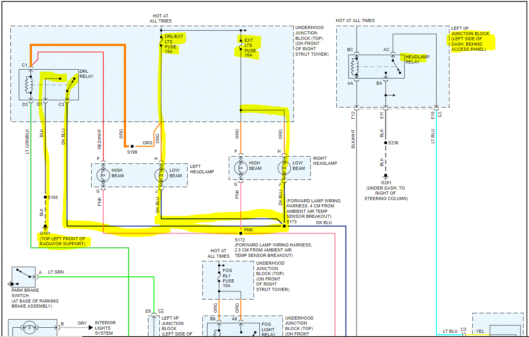Click the G201 ground label
This screenshot has height=337, width=529.
click(387, 183)
